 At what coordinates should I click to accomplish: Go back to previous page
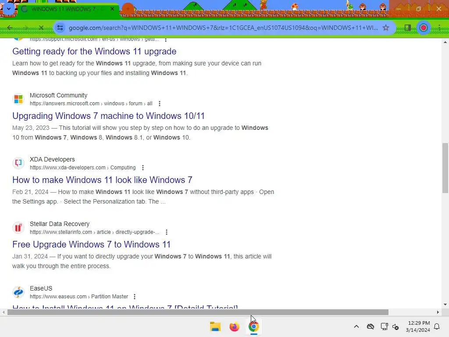tap(10, 28)
